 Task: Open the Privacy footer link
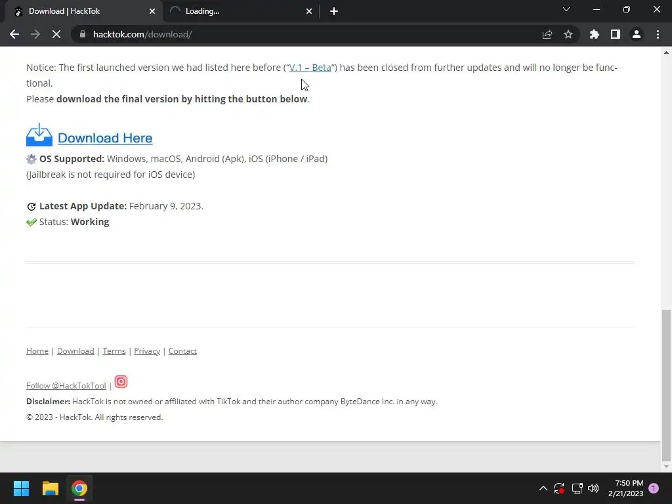tap(147, 351)
